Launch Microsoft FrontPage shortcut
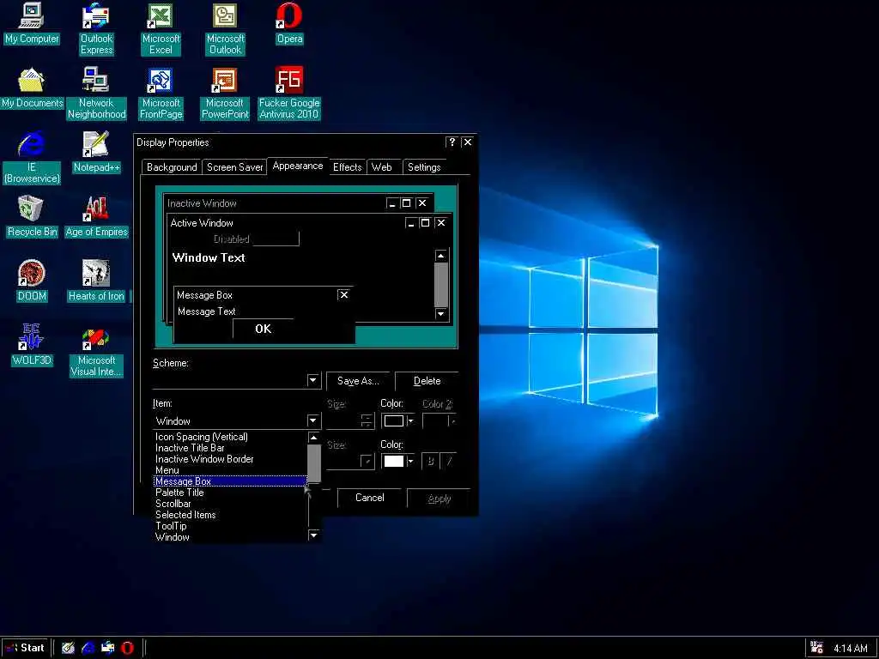The height and width of the screenshot is (659, 879). 161,93
